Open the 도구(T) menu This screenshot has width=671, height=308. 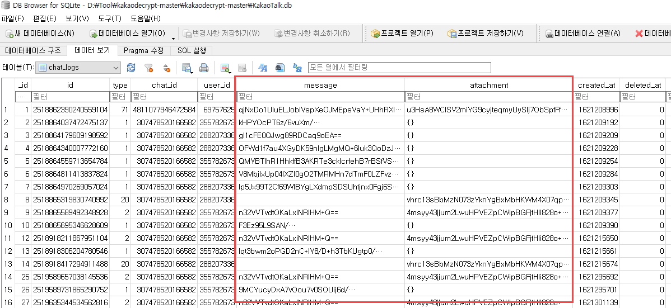110,18
